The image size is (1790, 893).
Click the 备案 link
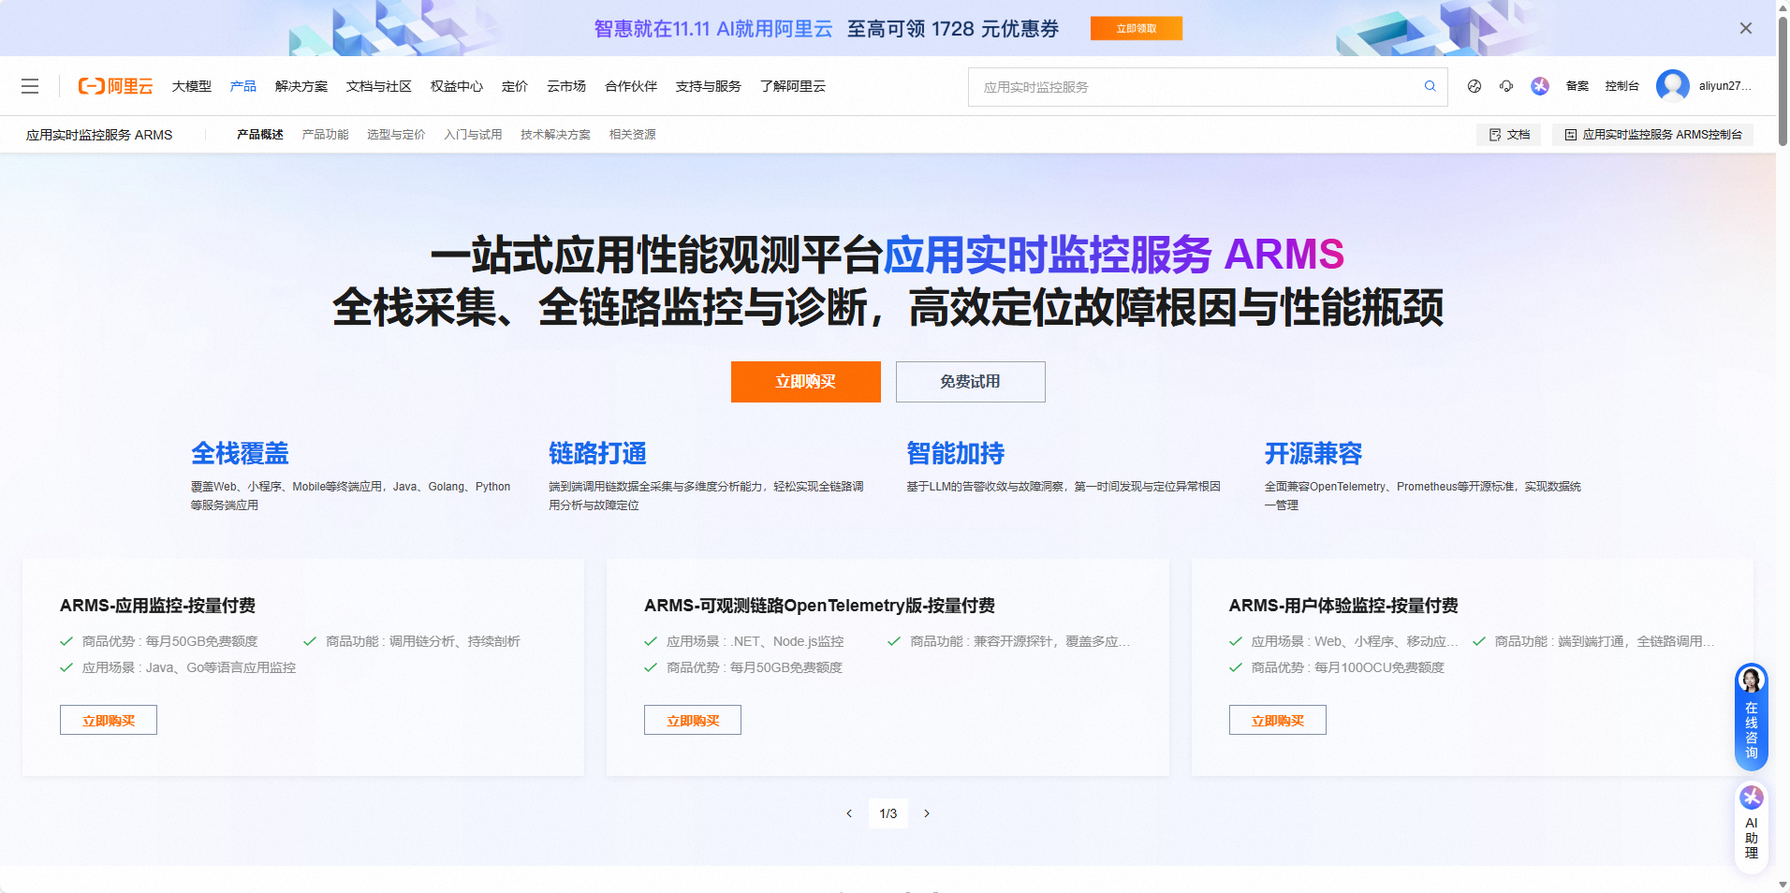pos(1577,86)
